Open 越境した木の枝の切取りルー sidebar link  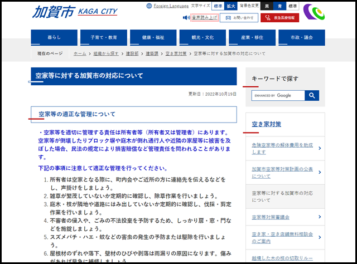click(x=282, y=258)
